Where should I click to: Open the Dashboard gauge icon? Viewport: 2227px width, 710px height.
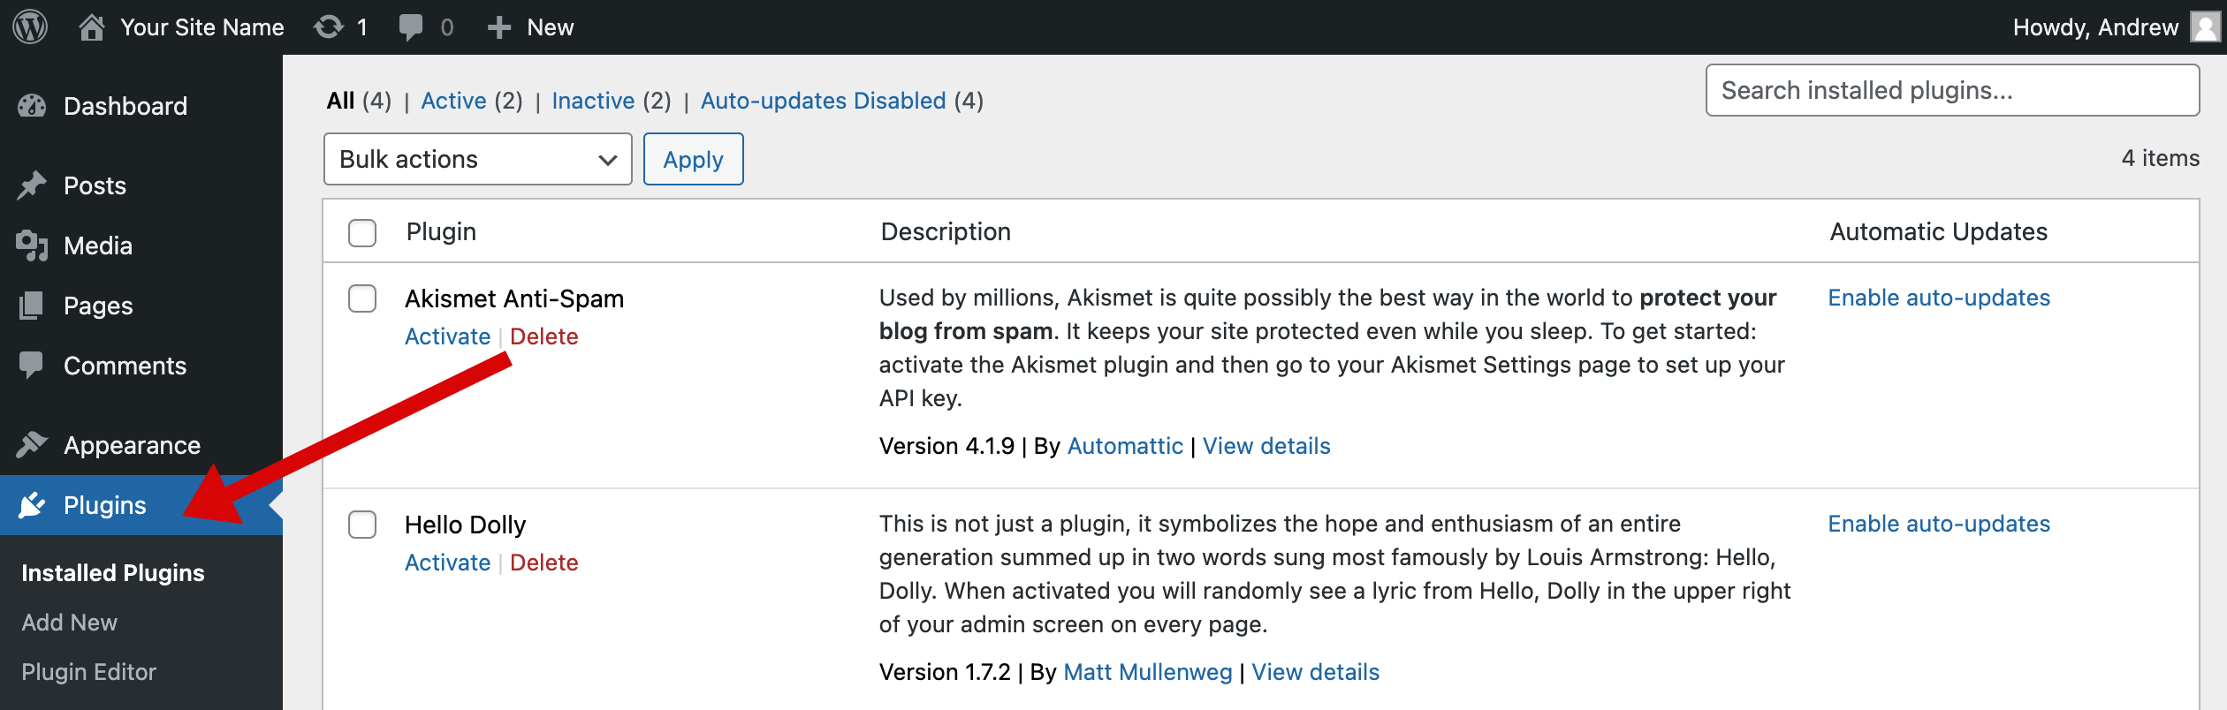[32, 106]
